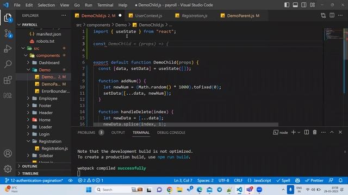The height and width of the screenshot is (195, 348).
Task: Click the node terminal indicator
Action: point(281,132)
